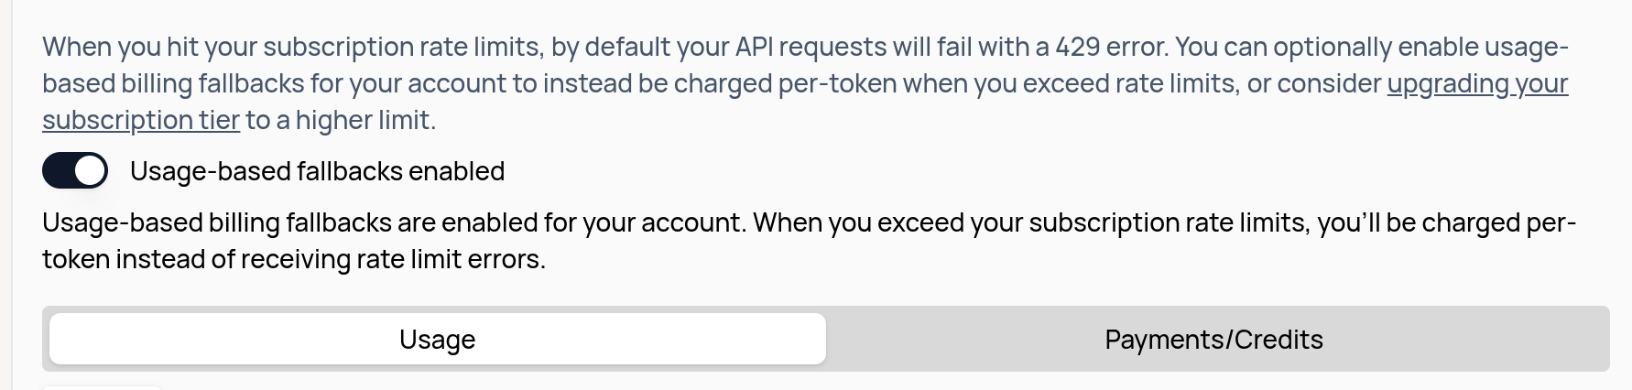The width and height of the screenshot is (1632, 390).
Task: Click the underlined "upgrading your" link text
Action: [1476, 84]
